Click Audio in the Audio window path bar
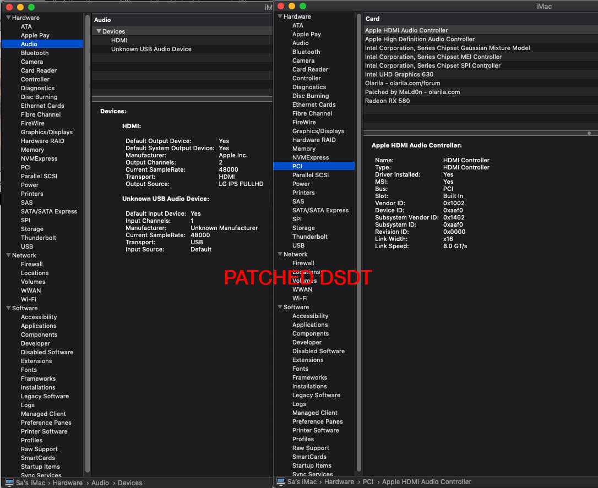The height and width of the screenshot is (488, 598). [x=100, y=482]
